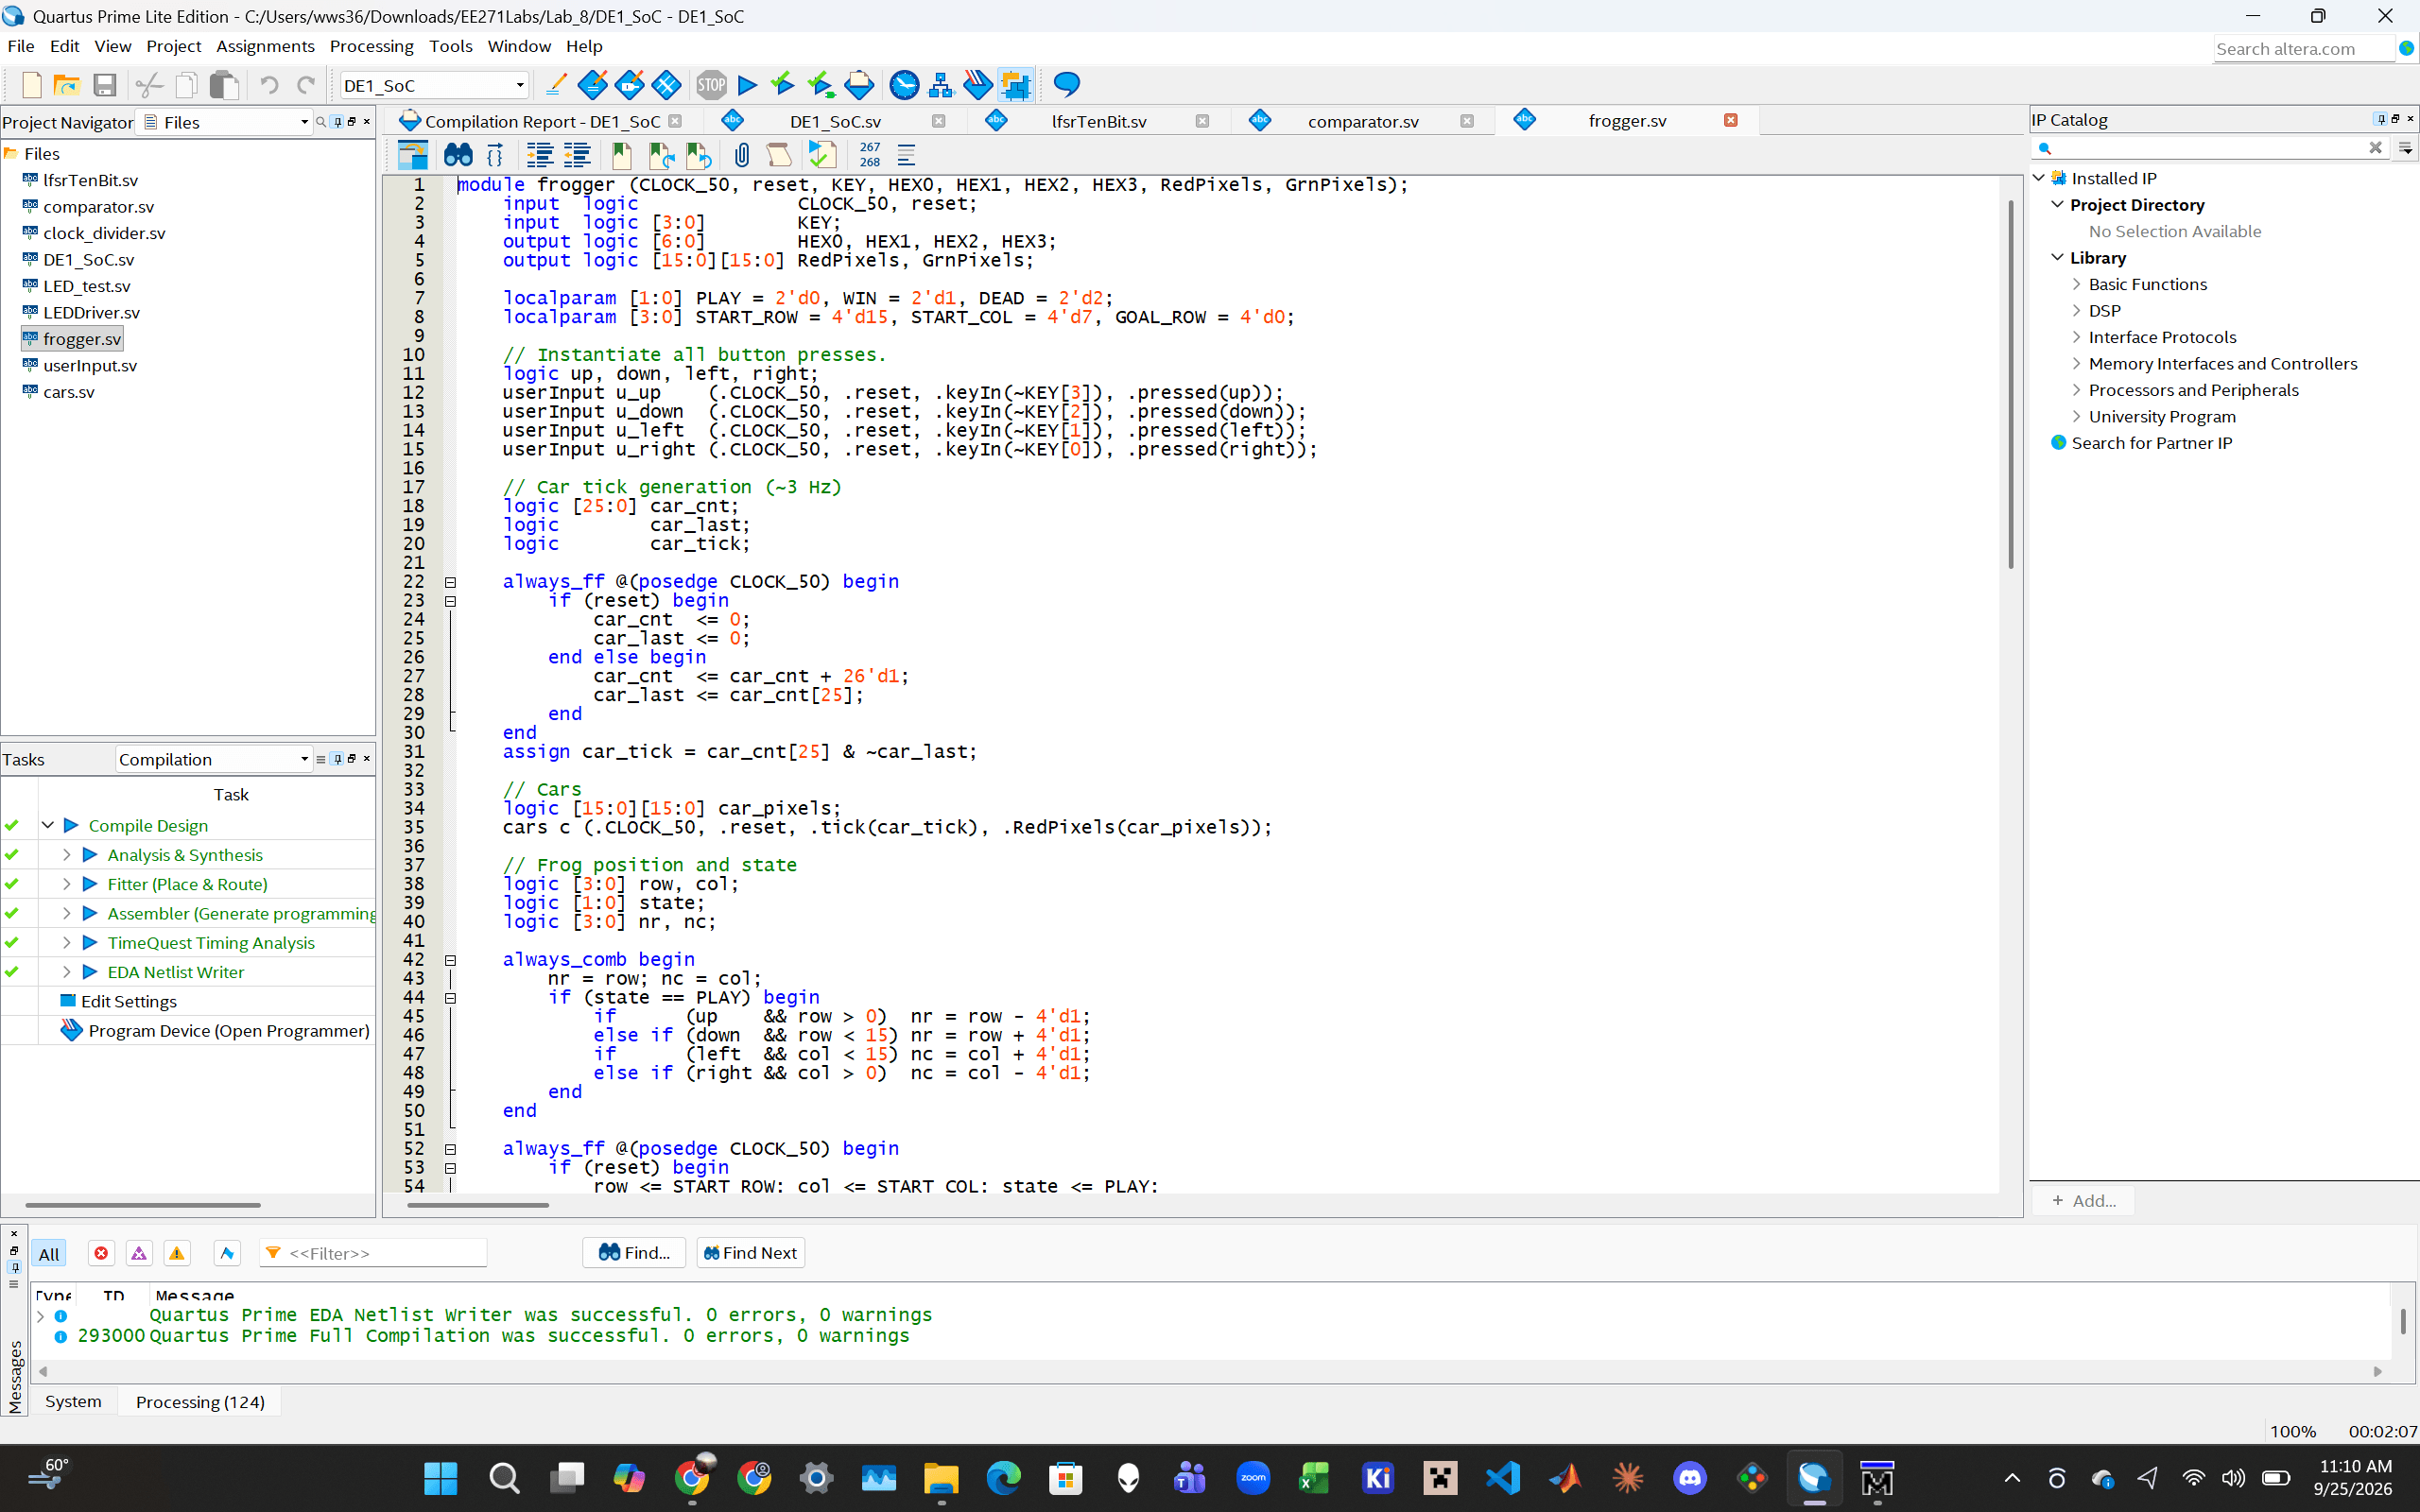This screenshot has height=1512, width=2420.
Task: Click the increase indent icon in the editor toolbar
Action: click(540, 155)
